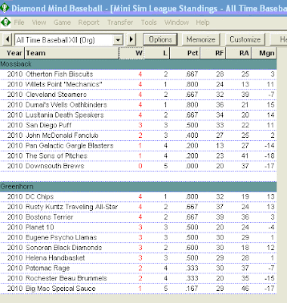Viewport: 287px width, 303px height.
Task: Sort by the RF column header
Action: (x=213, y=53)
